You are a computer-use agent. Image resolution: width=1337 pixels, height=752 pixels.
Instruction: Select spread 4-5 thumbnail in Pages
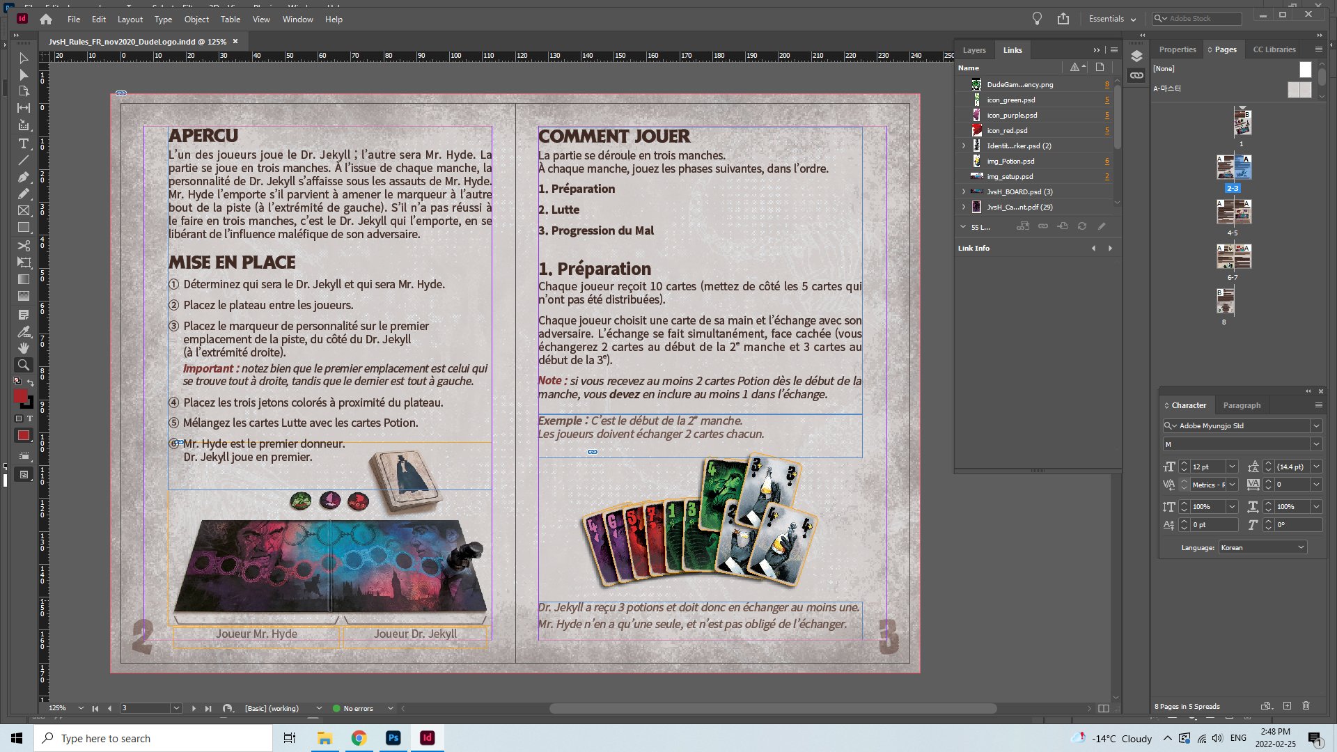pyautogui.click(x=1233, y=212)
